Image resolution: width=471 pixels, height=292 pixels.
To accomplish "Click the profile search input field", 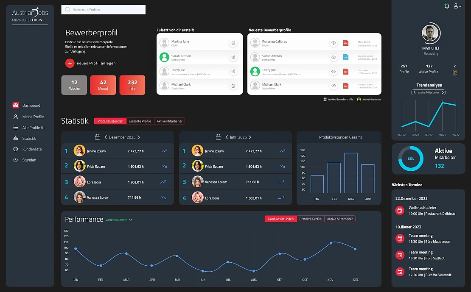I will pyautogui.click(x=103, y=9).
